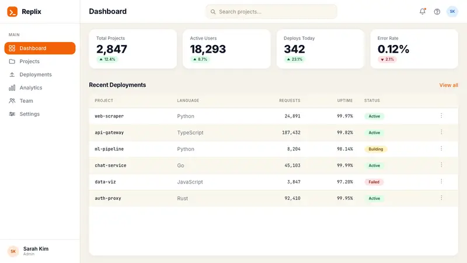Select the Error Rate card
Viewport: 467px width, 263px height.
414,49
